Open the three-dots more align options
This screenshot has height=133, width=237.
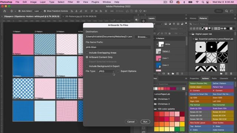click(112, 11)
